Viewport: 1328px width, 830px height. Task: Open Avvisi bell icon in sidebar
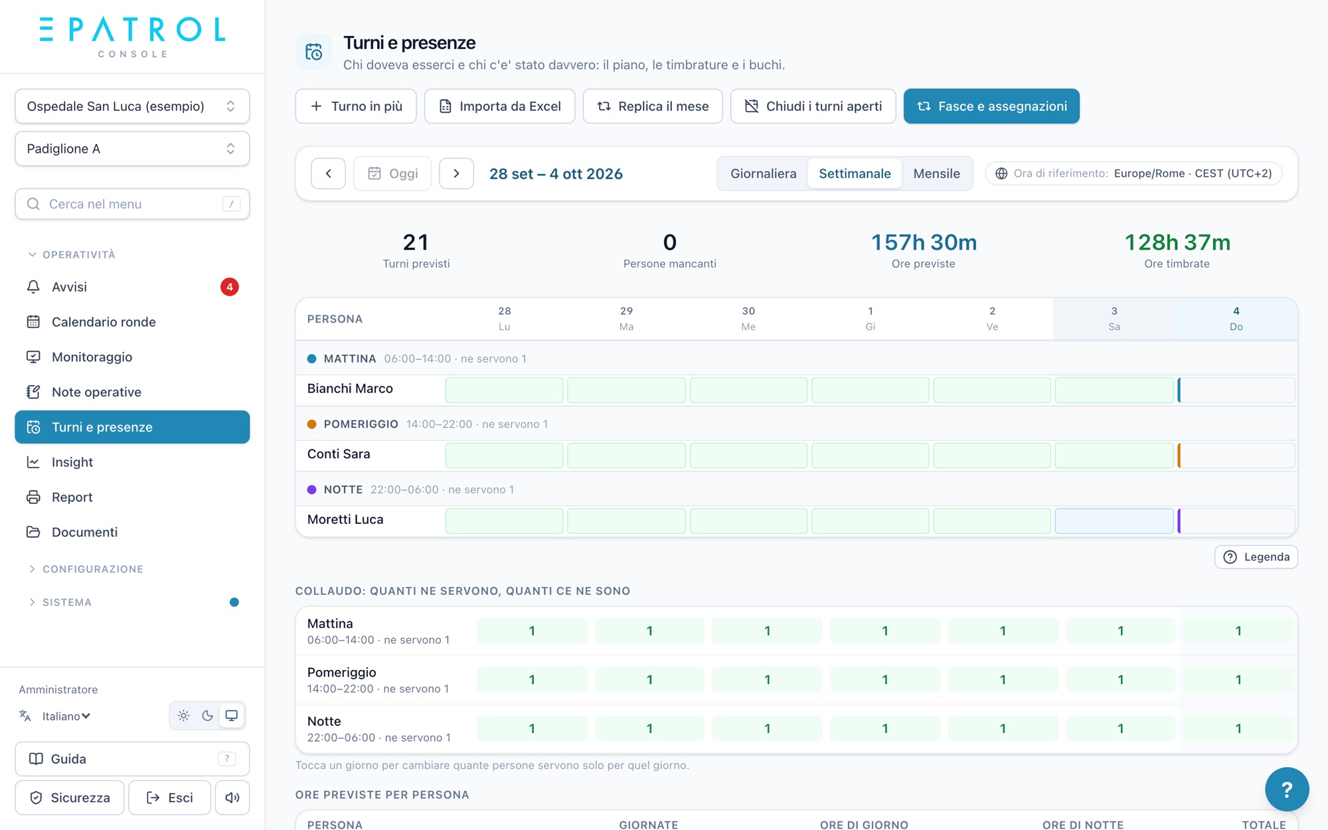coord(33,287)
